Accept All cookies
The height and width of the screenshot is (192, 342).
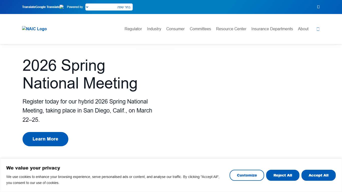pyautogui.click(x=318, y=175)
